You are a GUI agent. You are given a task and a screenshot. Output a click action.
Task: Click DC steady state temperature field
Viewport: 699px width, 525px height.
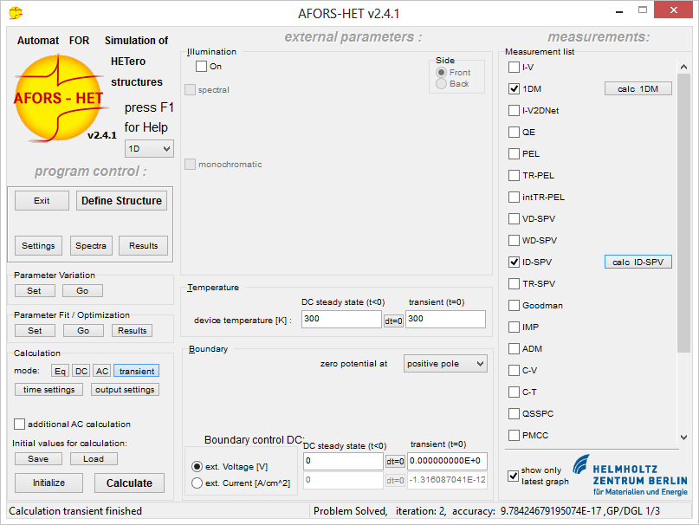pos(341,319)
